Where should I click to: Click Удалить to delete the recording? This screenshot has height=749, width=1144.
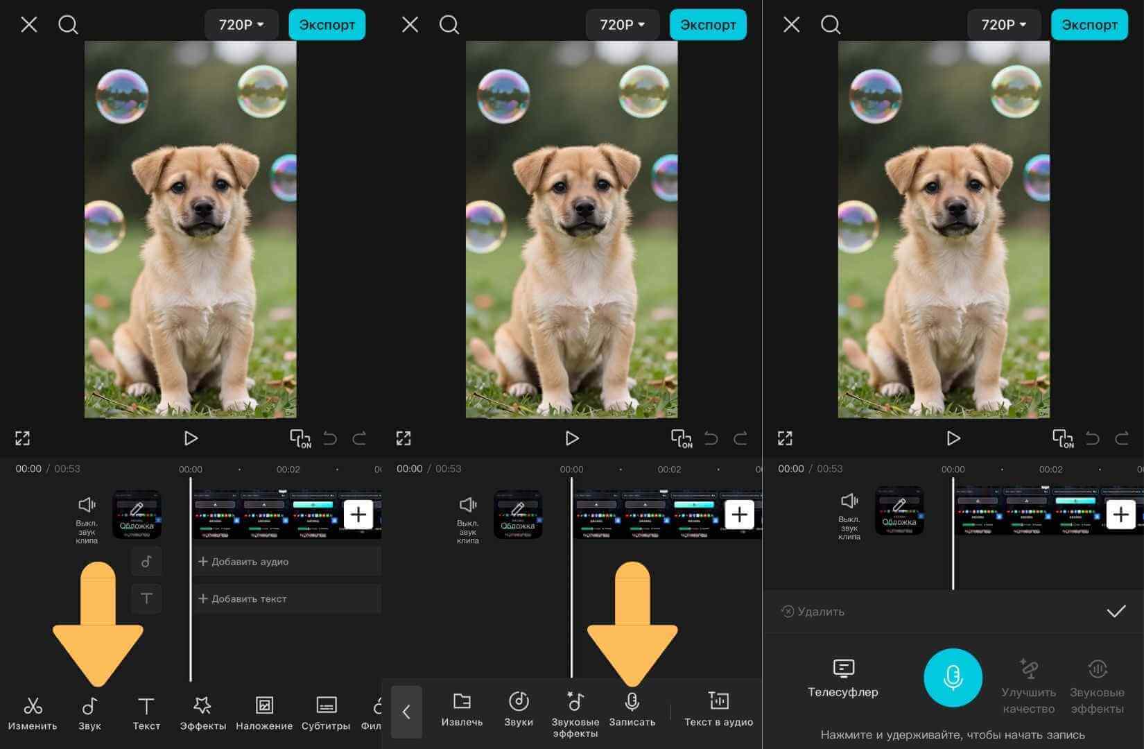(813, 612)
